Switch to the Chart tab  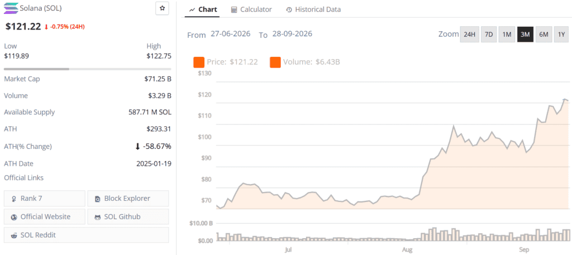point(203,9)
